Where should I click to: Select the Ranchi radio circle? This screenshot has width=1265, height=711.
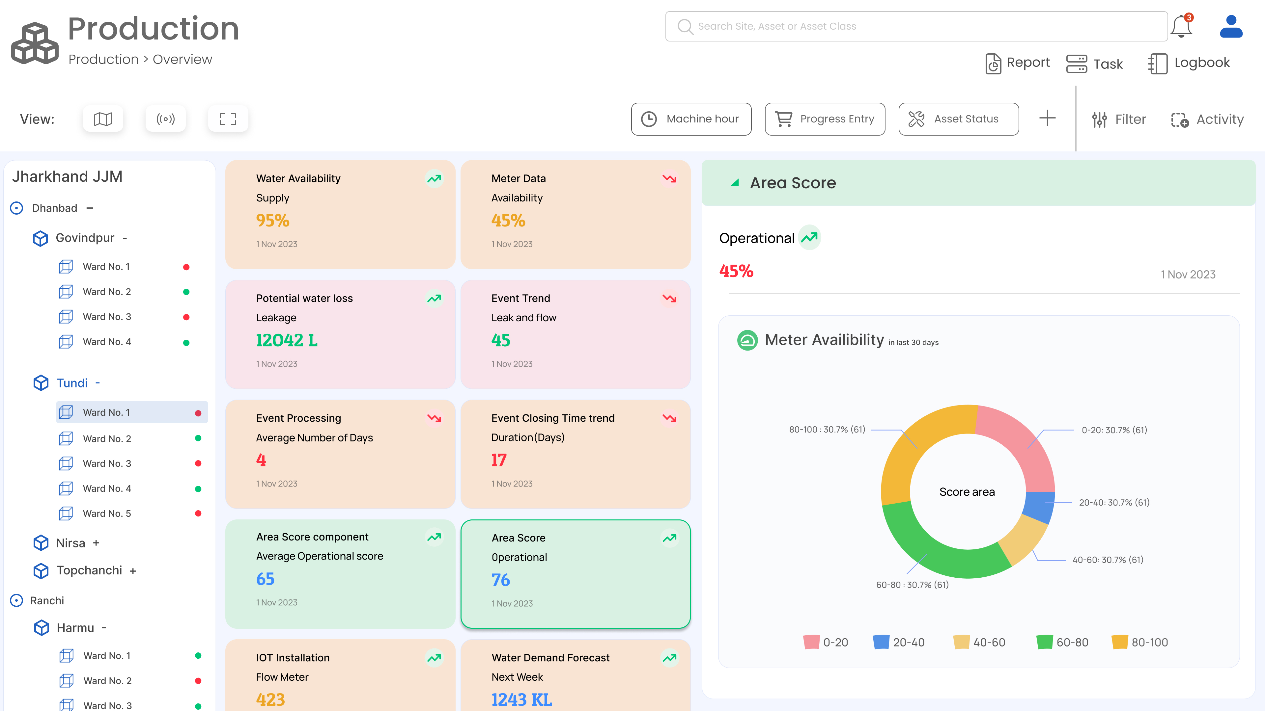17,601
